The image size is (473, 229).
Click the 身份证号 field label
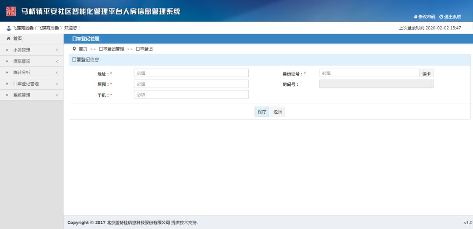point(294,74)
